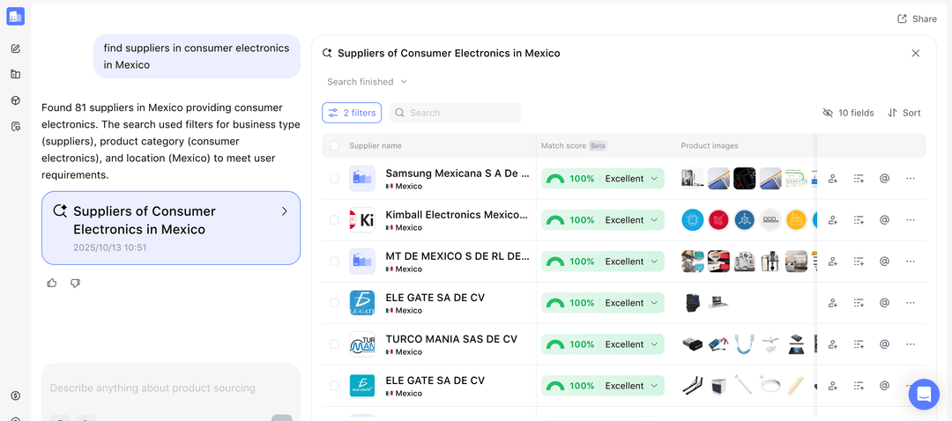952x421 pixels.
Task: Open the 2 filters panel
Action: pyautogui.click(x=352, y=113)
